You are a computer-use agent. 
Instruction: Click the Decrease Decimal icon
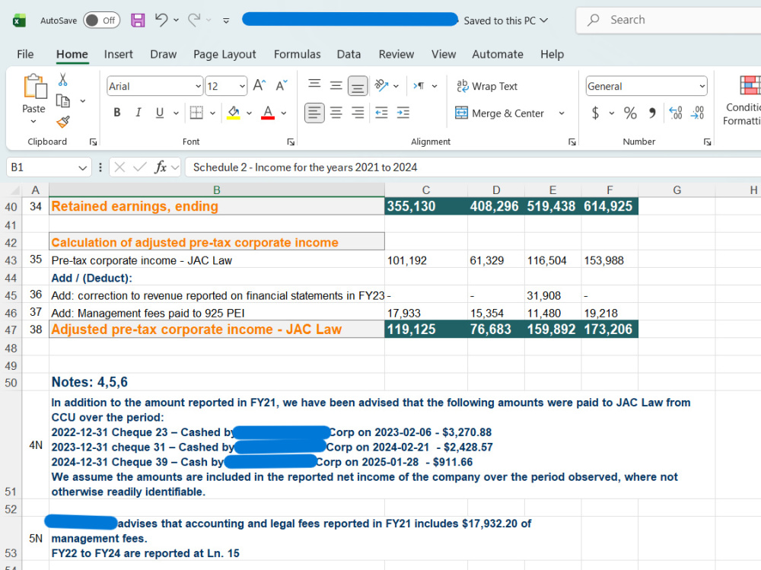pos(698,113)
